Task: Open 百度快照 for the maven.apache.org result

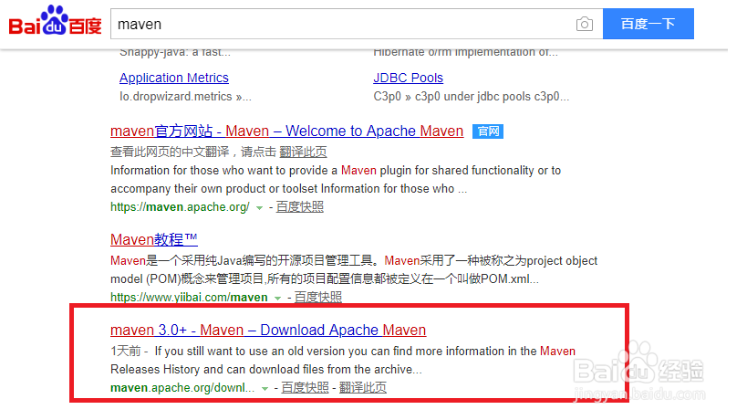Action: coord(300,207)
